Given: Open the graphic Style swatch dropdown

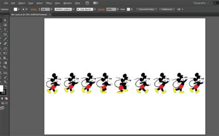Looking at the screenshot, I should click(x=132, y=9).
